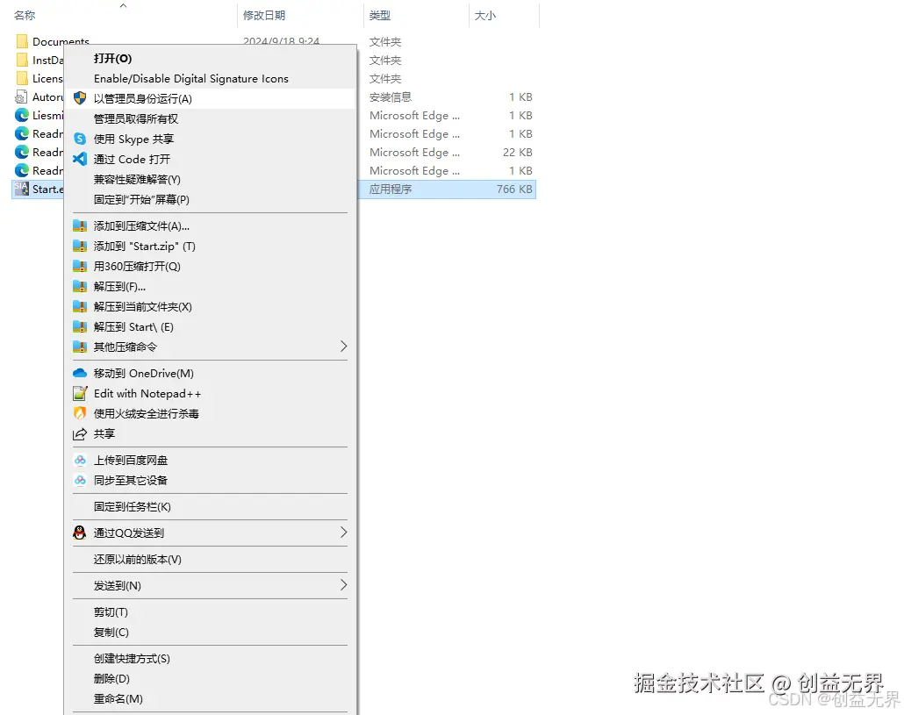The width and height of the screenshot is (904, 715).
Task: Expand the 通过QQ发送到 submenu arrow
Action: click(344, 533)
